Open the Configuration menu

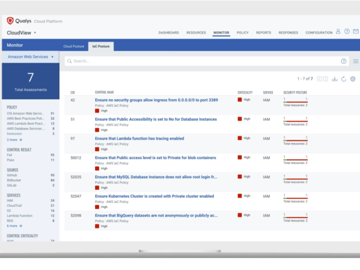(x=319, y=32)
